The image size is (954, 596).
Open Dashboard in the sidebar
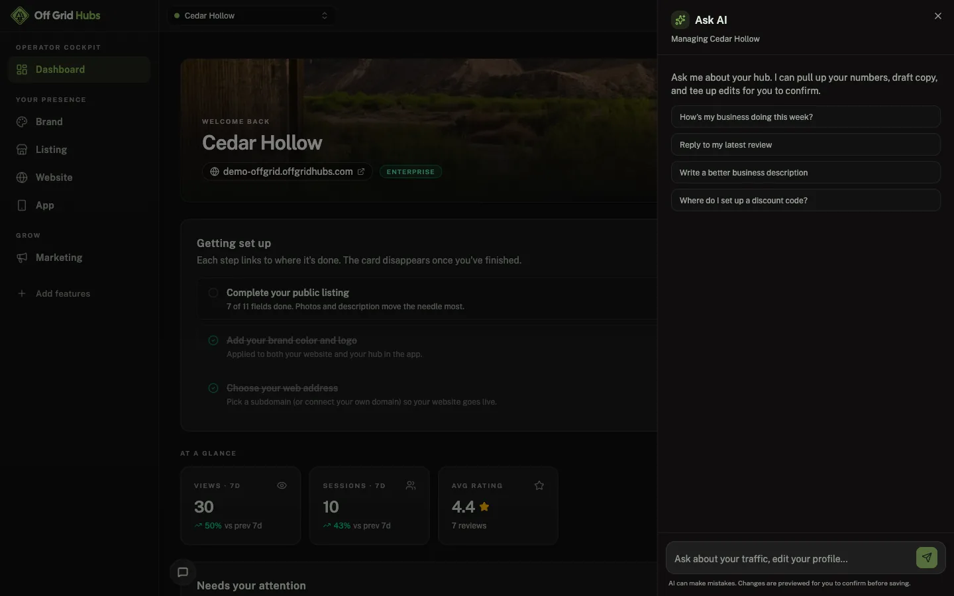(x=79, y=70)
